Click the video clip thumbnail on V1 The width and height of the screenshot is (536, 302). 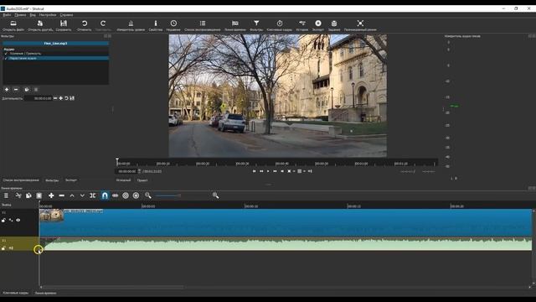51,216
